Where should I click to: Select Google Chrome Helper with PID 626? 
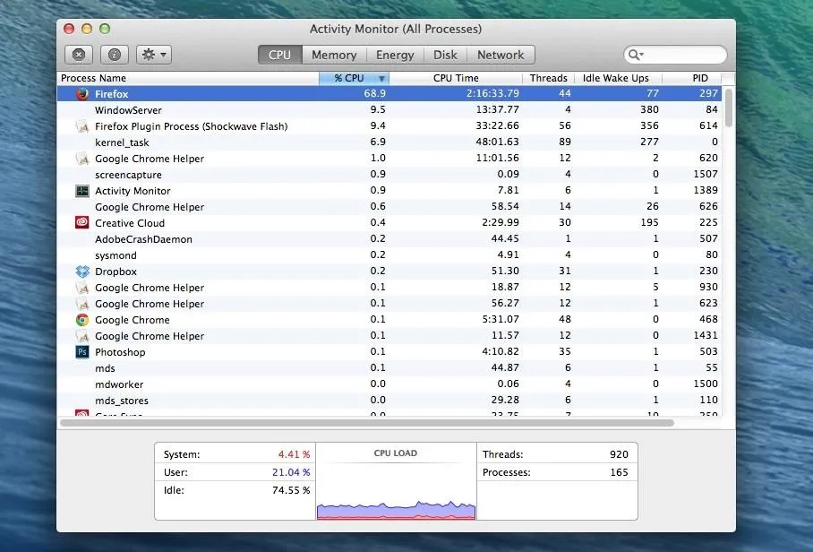pos(389,206)
